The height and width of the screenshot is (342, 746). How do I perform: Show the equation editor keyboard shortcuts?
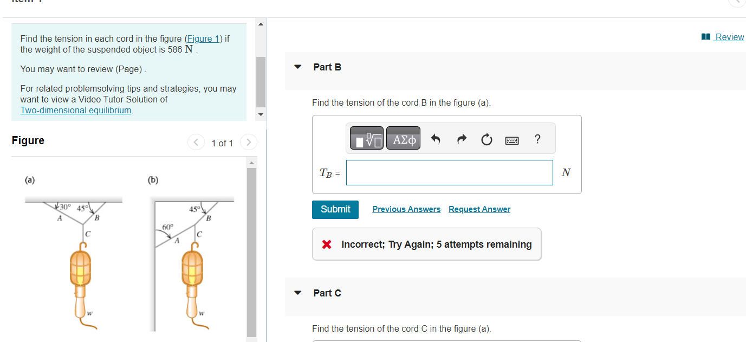pyautogui.click(x=511, y=139)
